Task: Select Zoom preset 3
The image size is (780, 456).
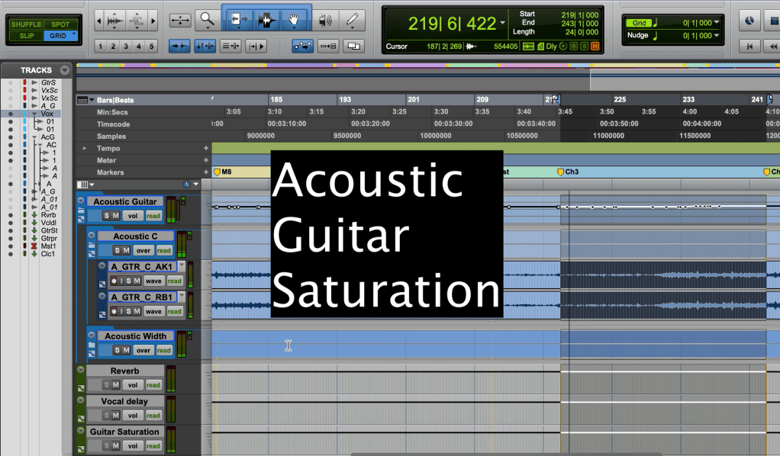Action: [x=127, y=47]
